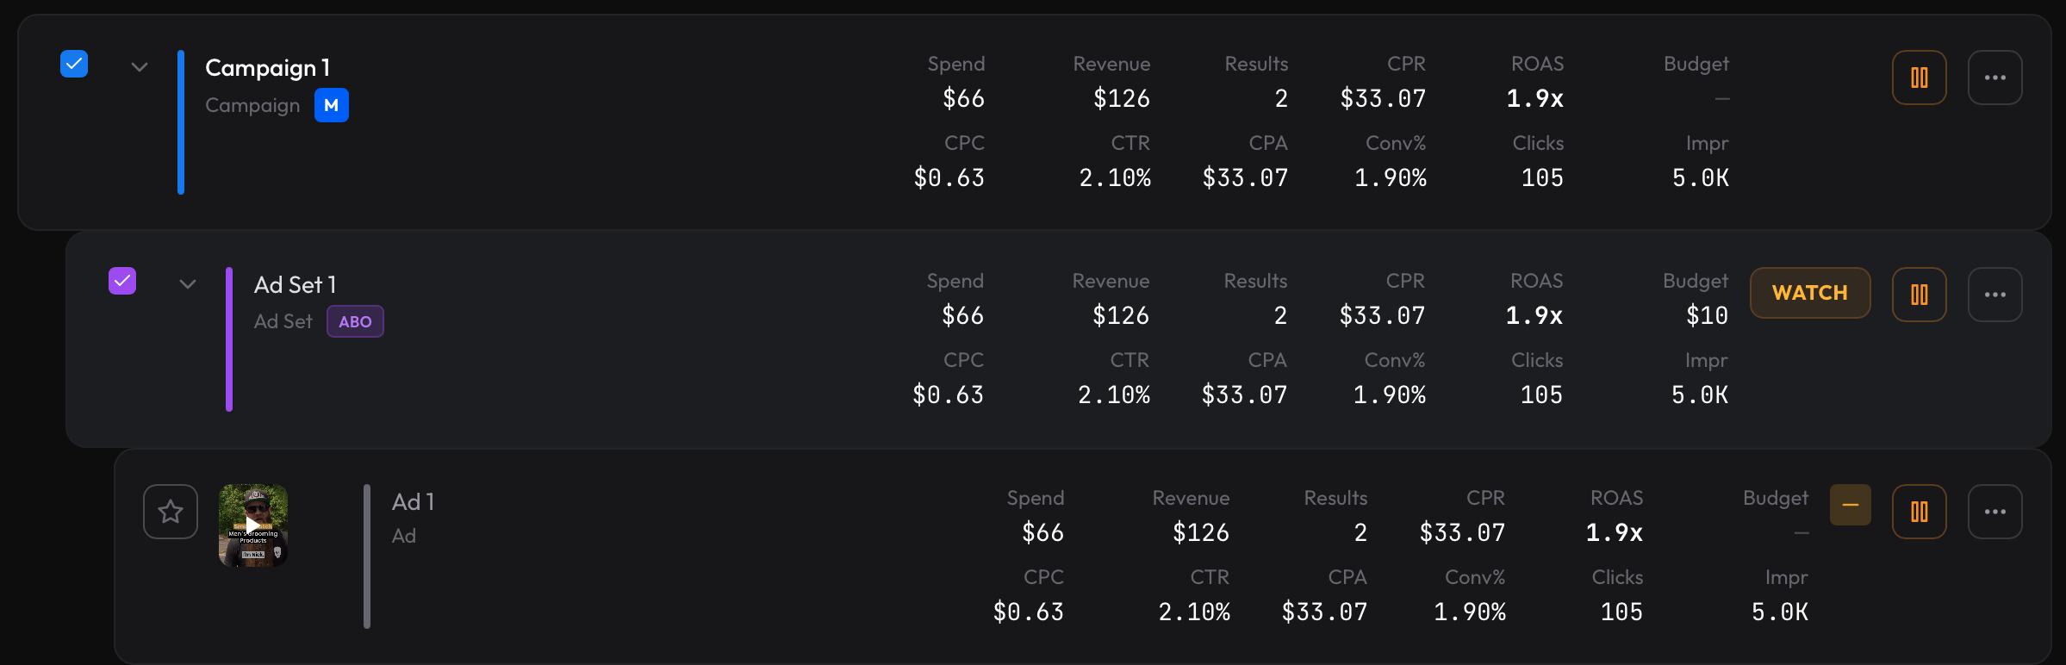The width and height of the screenshot is (2066, 665).
Task: Click the blue M platform badge on Campaign 1
Action: click(x=332, y=105)
